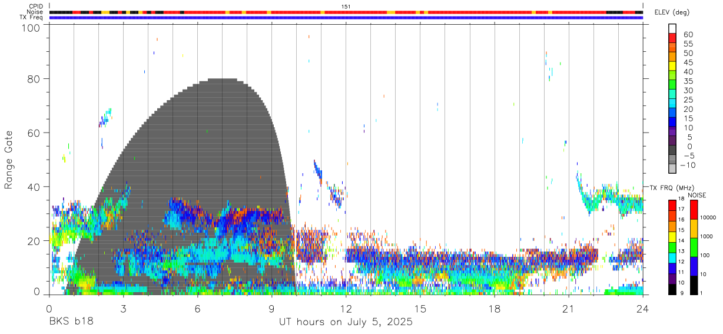
Task: Click the range gate axis tick label 40
Action: point(34,187)
